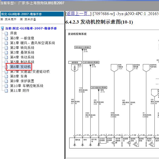This screenshot has width=159, height=159.
Task: Open 第4章 传动系统 chapter
Action: pos(22,57)
